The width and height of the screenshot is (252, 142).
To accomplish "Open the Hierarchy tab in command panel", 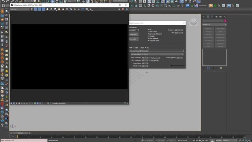I will [212, 17].
